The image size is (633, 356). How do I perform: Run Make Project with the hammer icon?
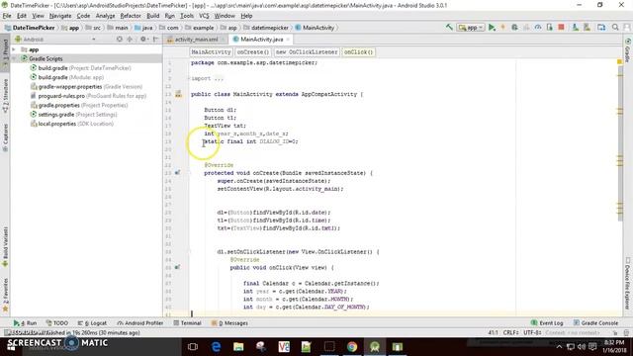pos(449,27)
